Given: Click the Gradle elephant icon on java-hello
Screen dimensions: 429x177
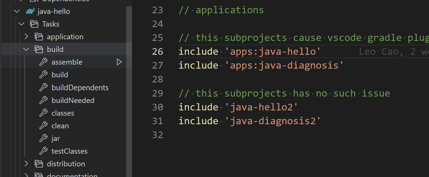Looking at the screenshot, I should tap(30, 11).
